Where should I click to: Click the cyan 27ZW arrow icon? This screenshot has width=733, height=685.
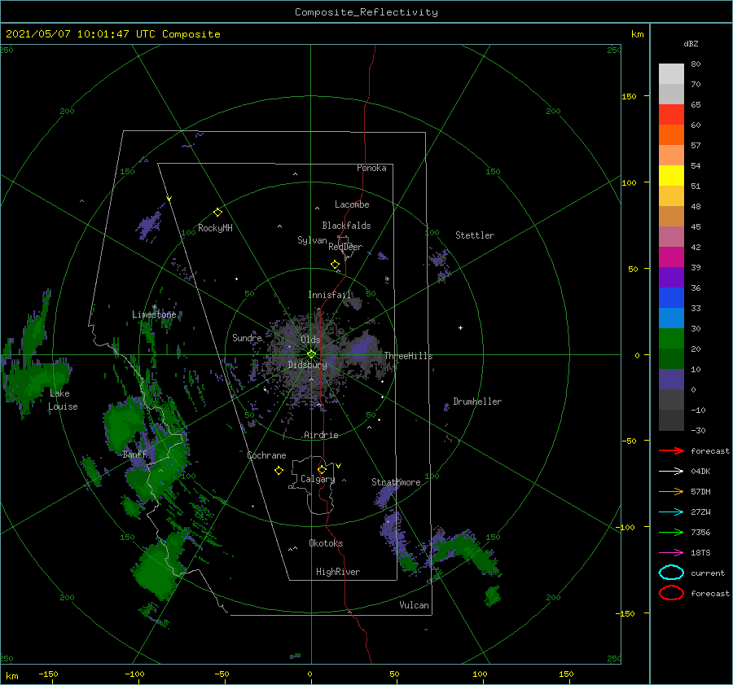tap(671, 512)
